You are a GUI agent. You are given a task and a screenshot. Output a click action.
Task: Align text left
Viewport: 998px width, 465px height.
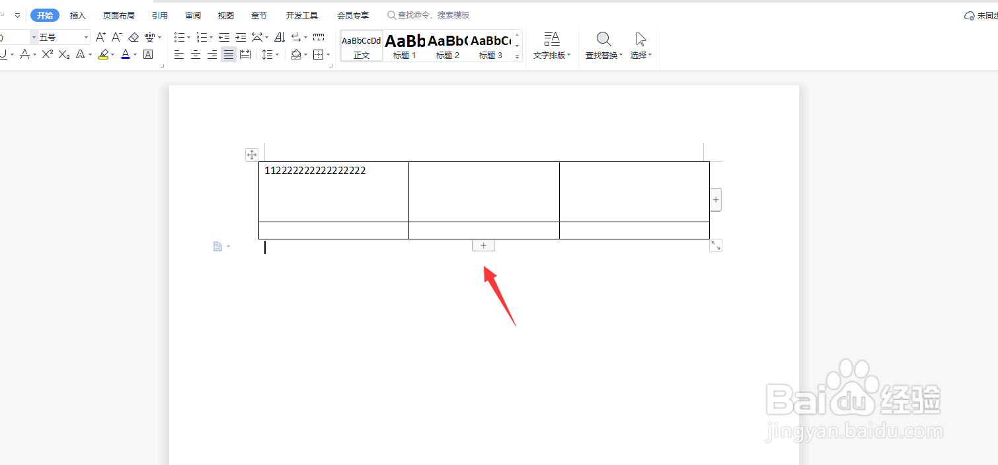tap(179, 54)
